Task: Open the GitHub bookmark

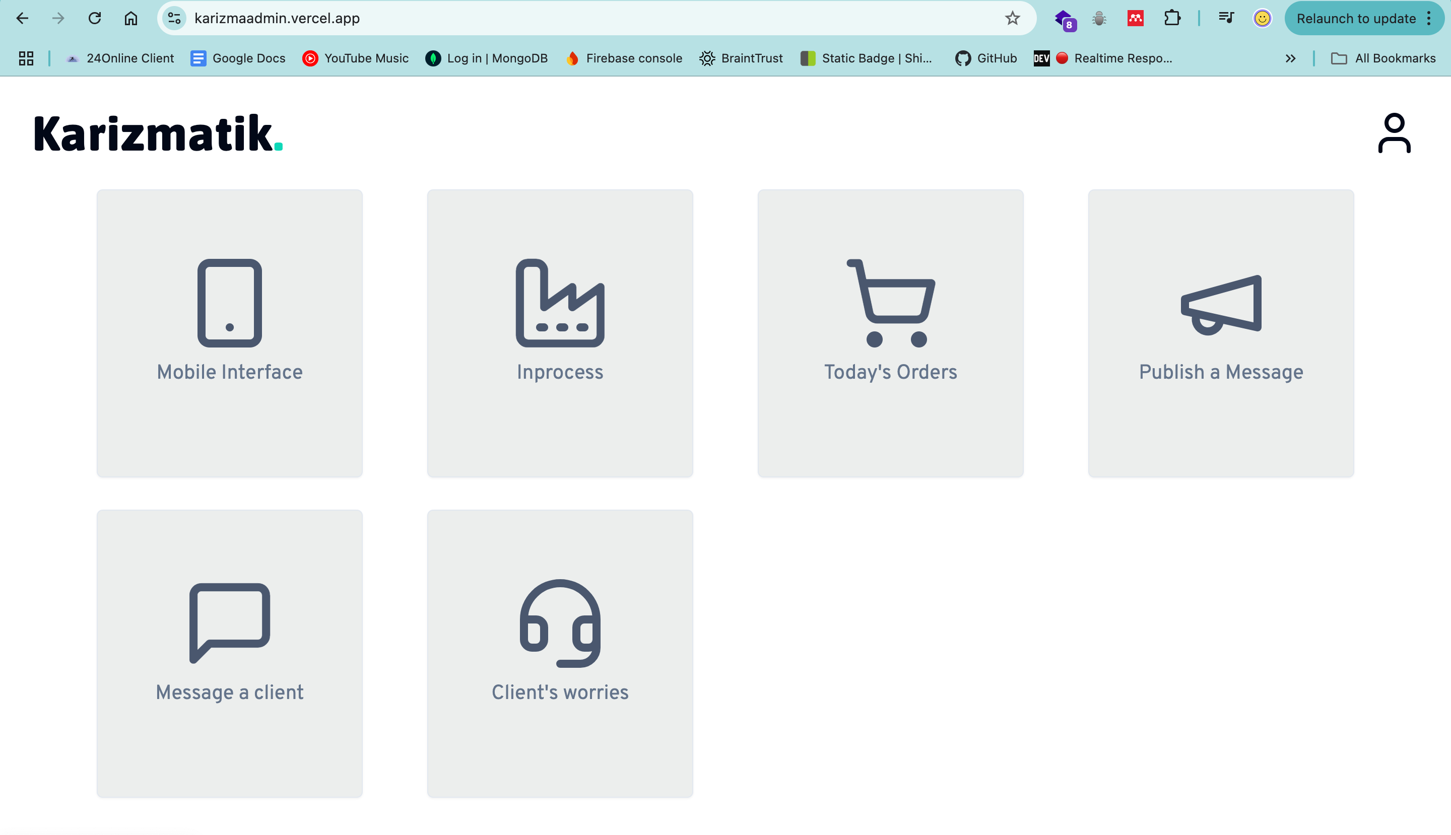Action: pos(985,58)
